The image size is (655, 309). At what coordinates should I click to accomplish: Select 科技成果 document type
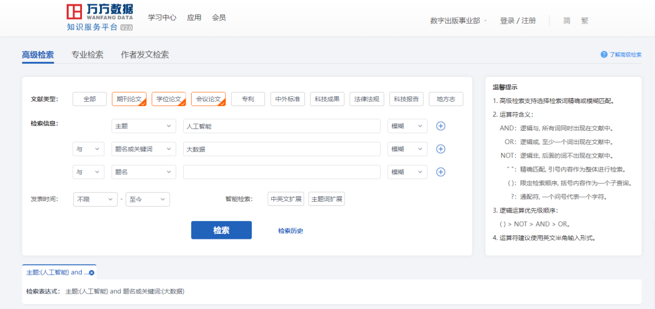click(327, 99)
